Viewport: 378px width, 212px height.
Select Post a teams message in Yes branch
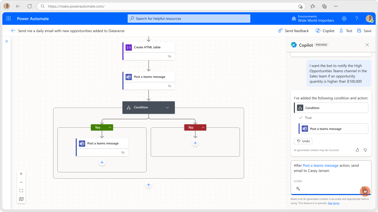tap(102, 147)
